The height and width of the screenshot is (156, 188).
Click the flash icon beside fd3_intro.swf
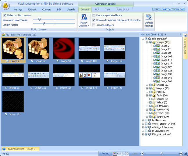pos(149,39)
